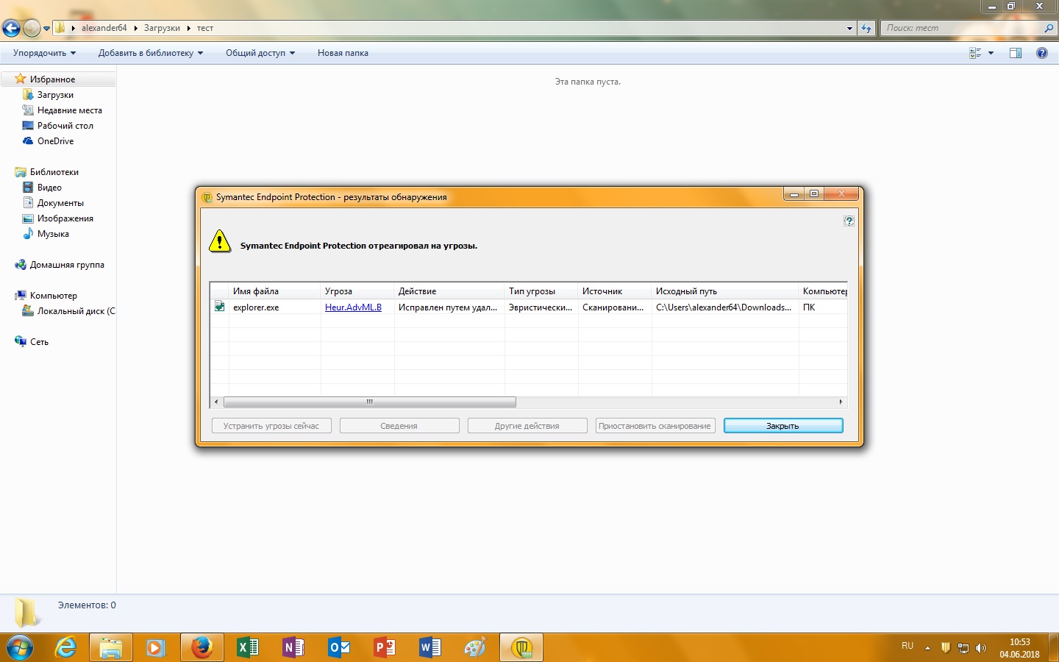Select the explorer.exe file icon in results
Image resolution: width=1059 pixels, height=662 pixels.
coord(220,307)
